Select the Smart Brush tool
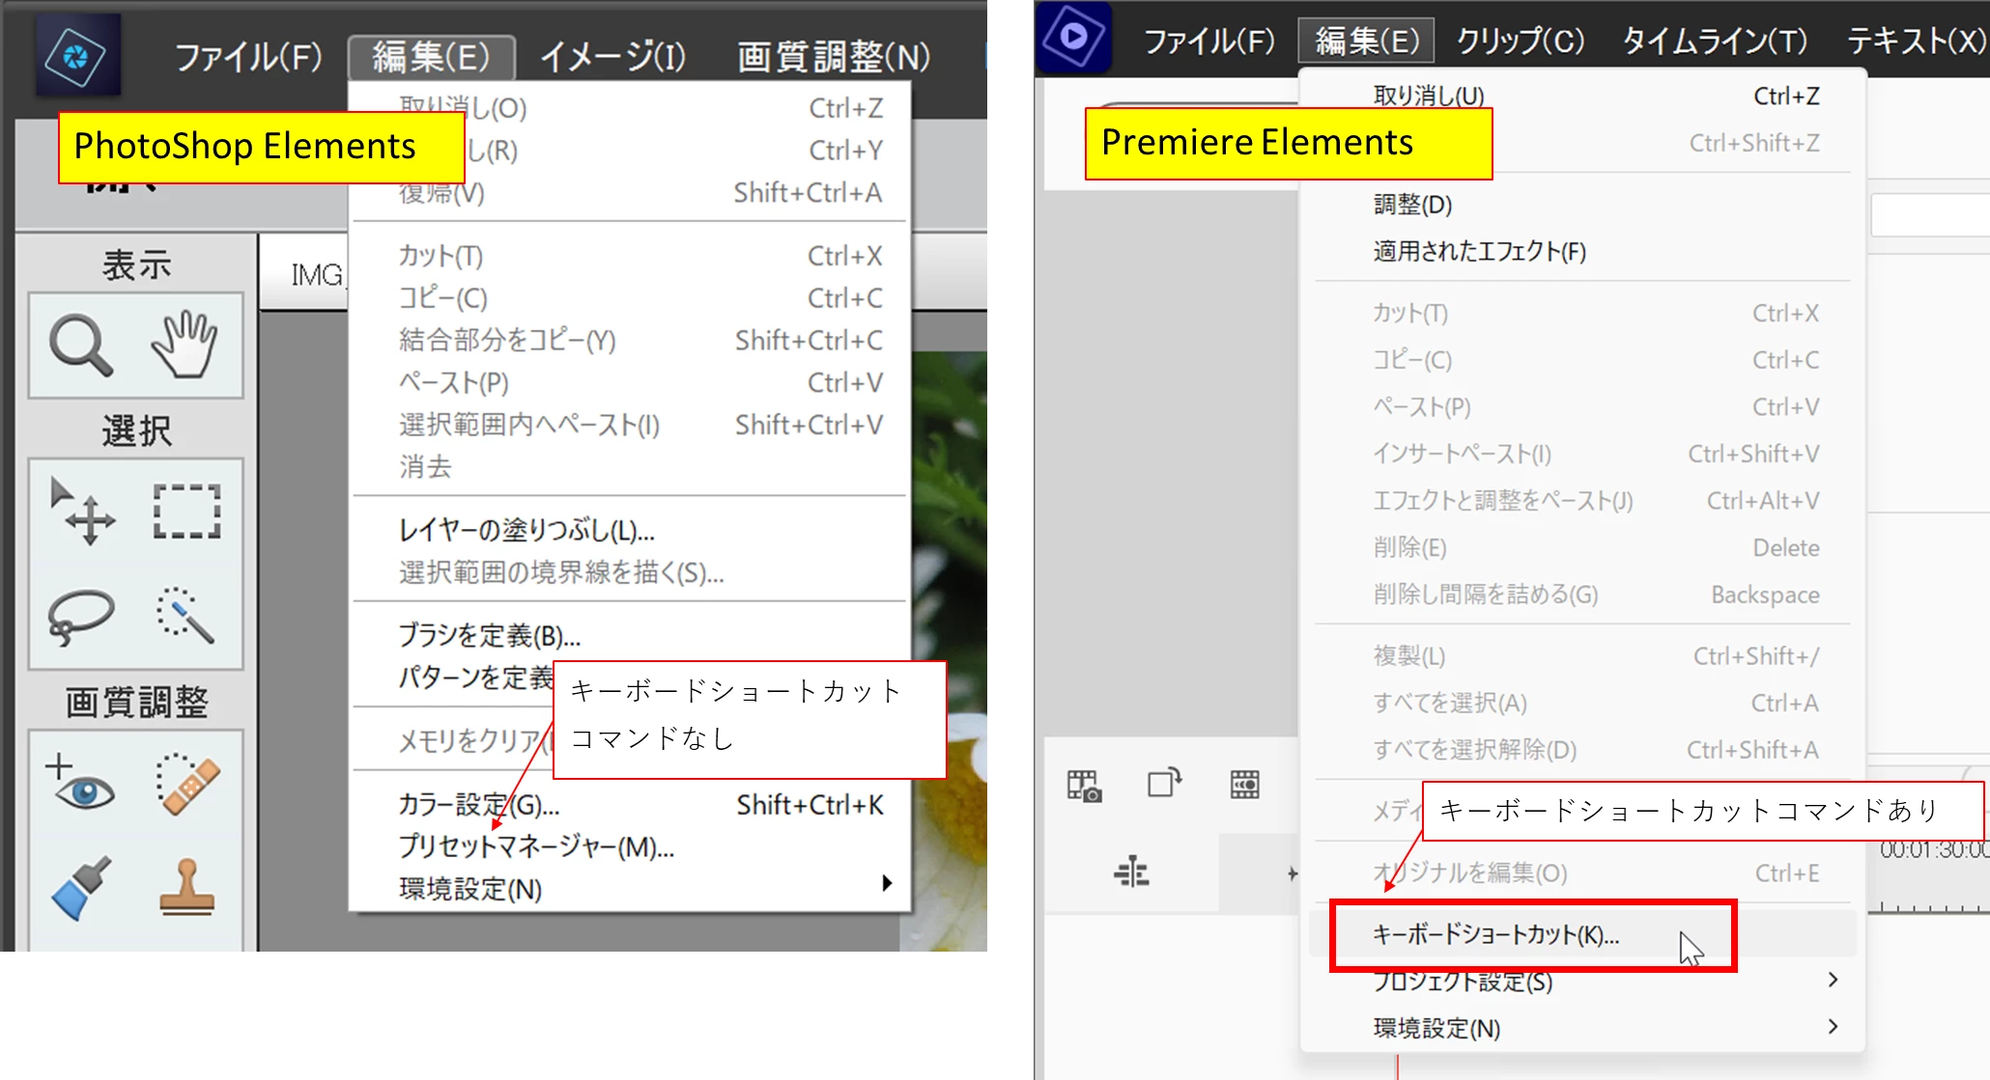Screen dimensions: 1990x1080 pos(81,888)
